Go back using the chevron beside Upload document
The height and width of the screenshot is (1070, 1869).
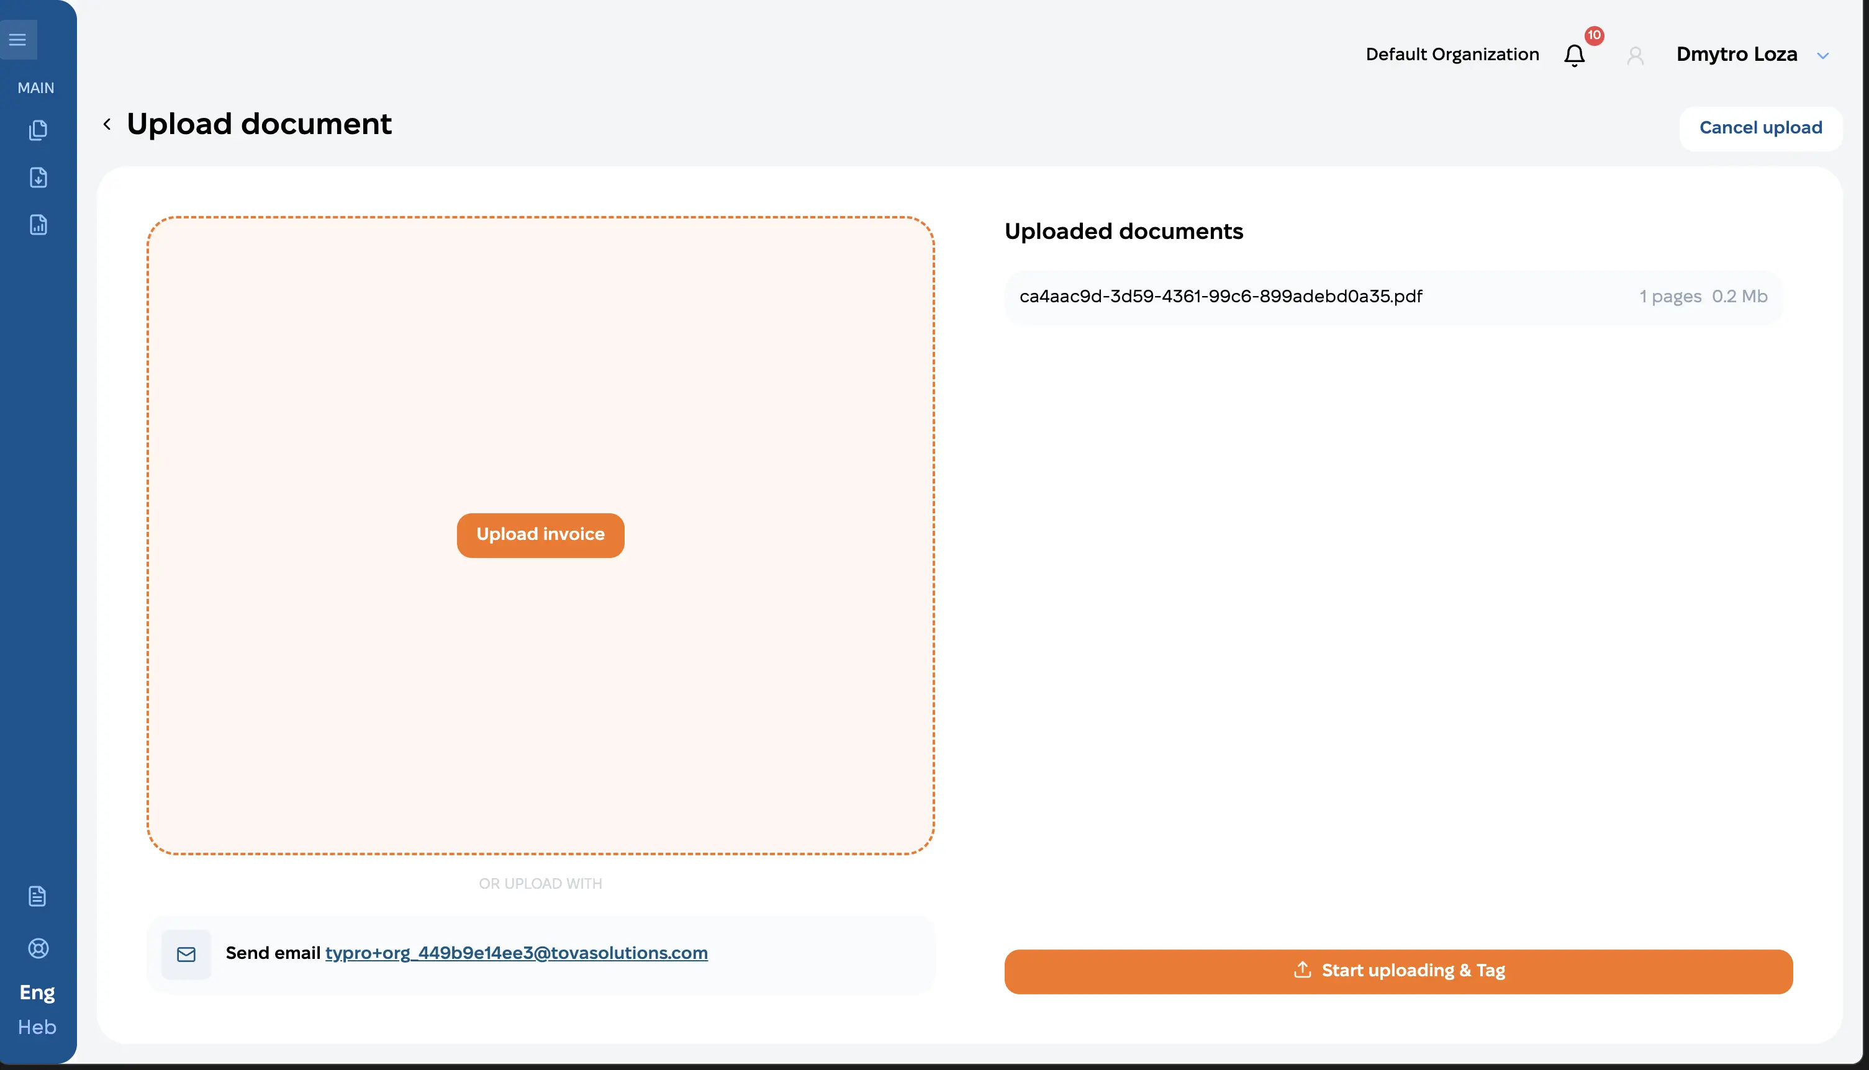click(107, 124)
